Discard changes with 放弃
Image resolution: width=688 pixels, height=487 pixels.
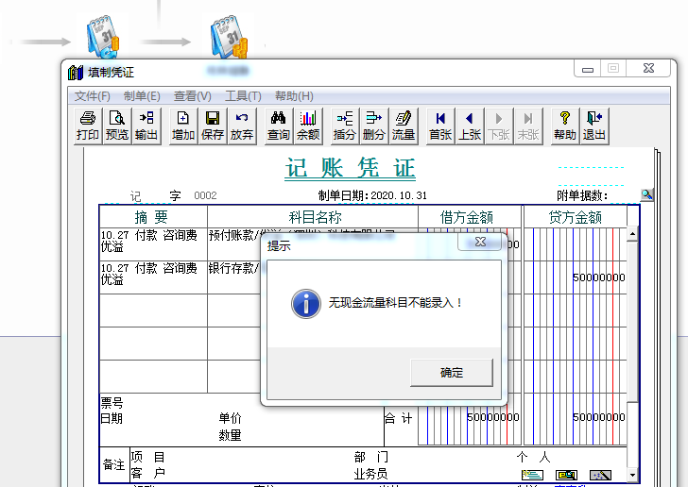click(242, 126)
